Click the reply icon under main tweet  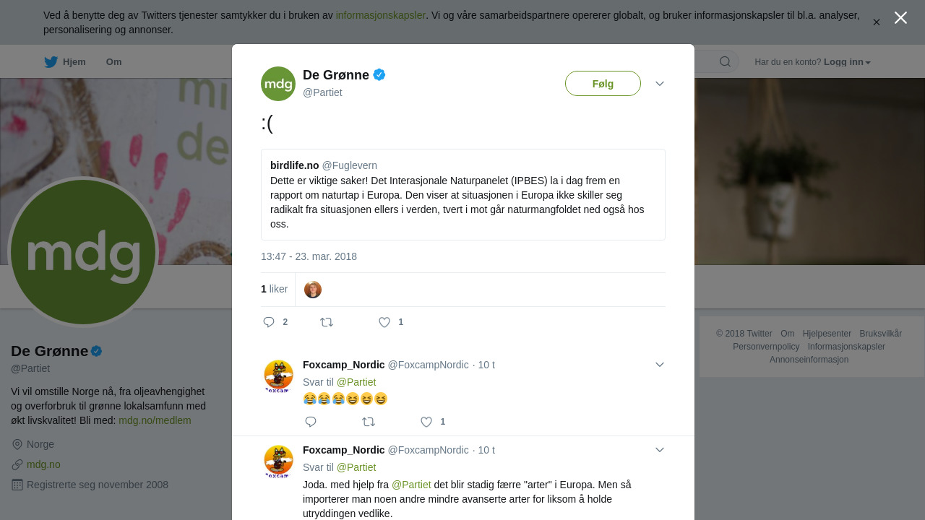click(x=269, y=322)
